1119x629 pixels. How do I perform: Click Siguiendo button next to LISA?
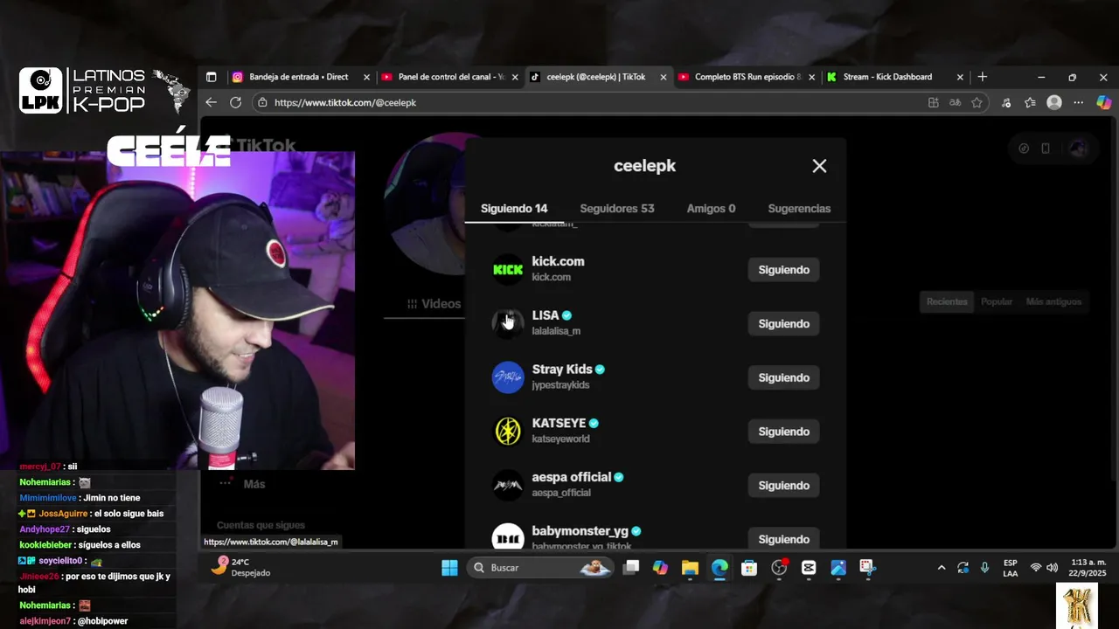pos(783,324)
